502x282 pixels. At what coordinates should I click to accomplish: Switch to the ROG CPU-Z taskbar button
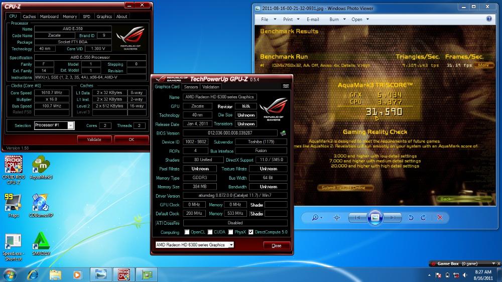pyautogui.click(x=123, y=274)
